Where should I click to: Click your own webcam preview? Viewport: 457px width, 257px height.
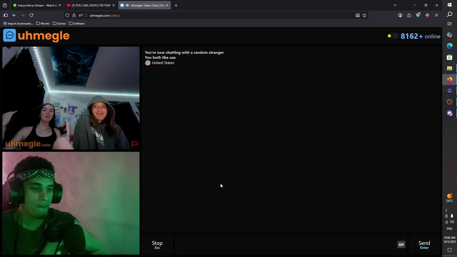point(71,203)
